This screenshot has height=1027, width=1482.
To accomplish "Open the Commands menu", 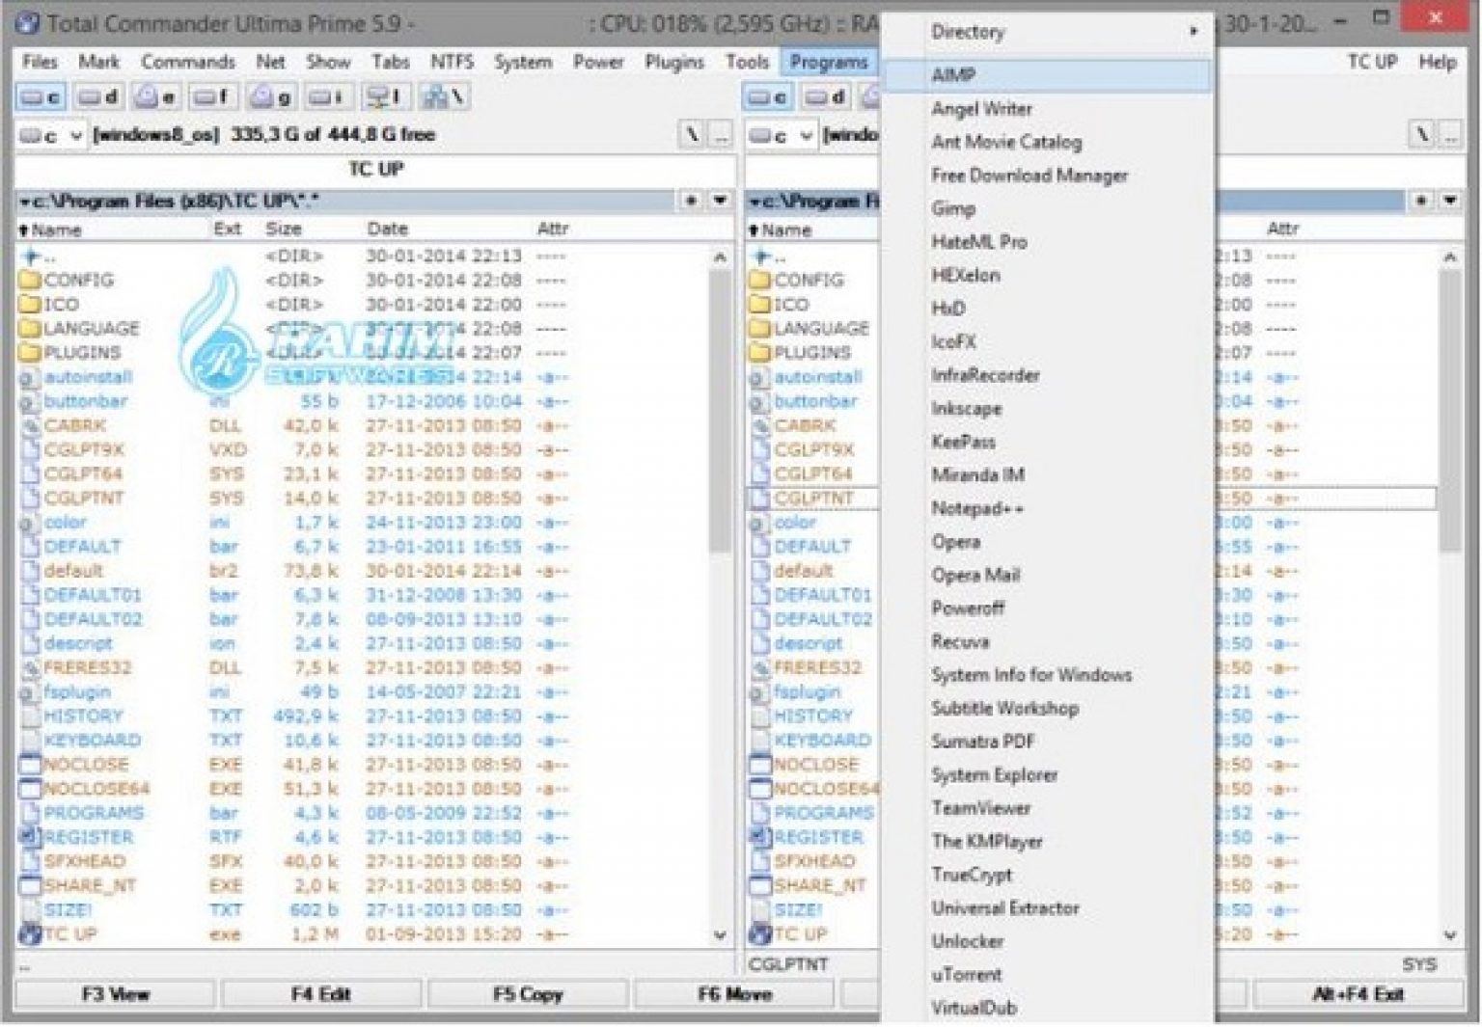I will click(x=188, y=62).
